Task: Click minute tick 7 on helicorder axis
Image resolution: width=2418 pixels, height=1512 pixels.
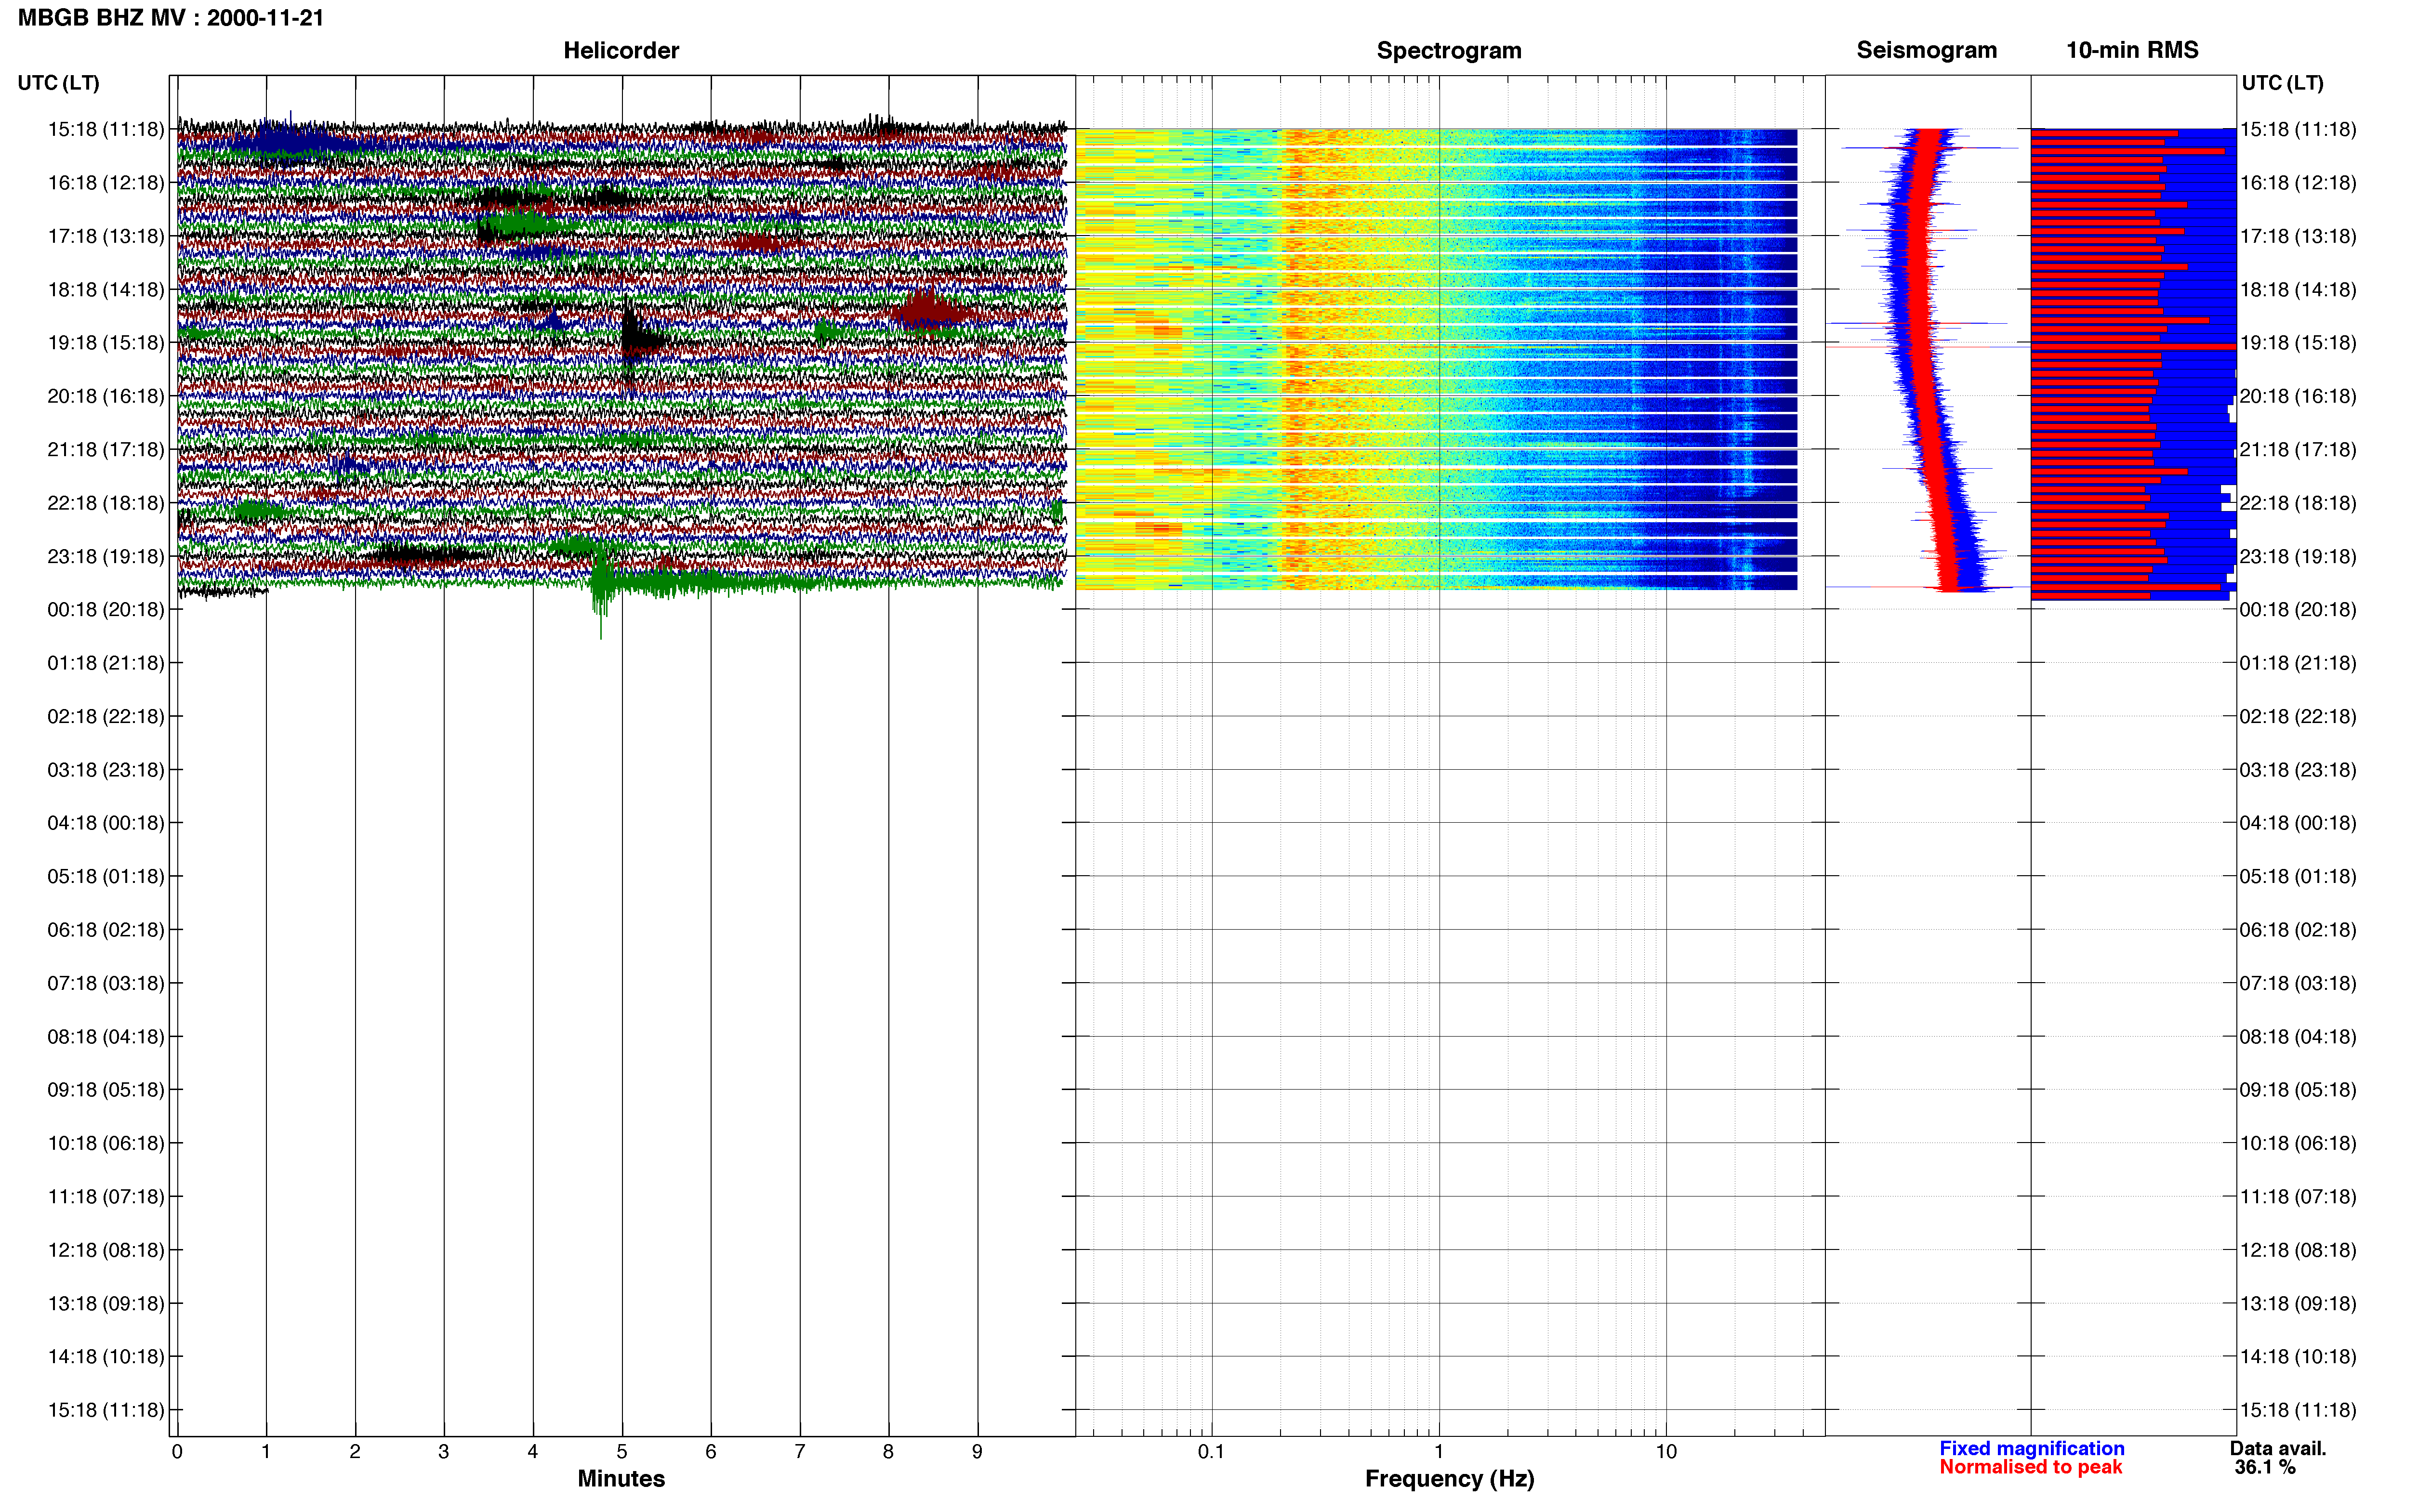Action: pos(800,1451)
